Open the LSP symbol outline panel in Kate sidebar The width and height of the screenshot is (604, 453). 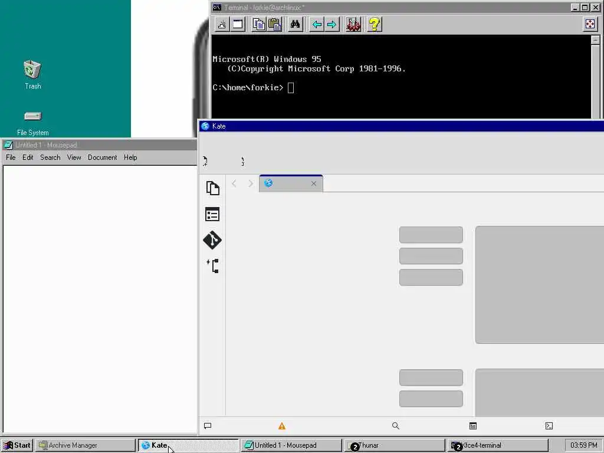click(x=212, y=266)
